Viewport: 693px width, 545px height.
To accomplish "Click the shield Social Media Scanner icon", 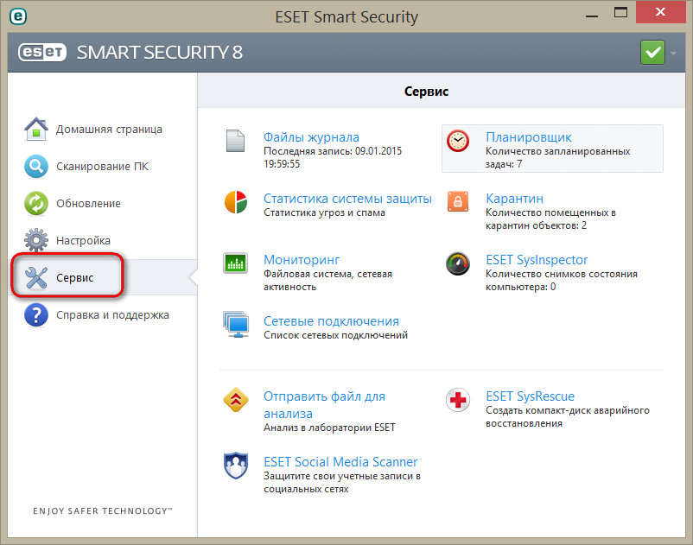I will [236, 465].
